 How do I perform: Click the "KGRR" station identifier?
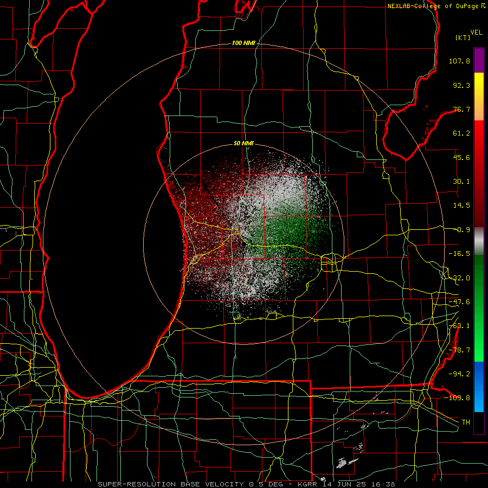tap(309, 484)
